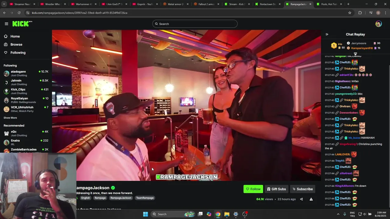Open the user profile avatar menu
Image resolution: width=390 pixels, height=219 pixels.
click(x=378, y=24)
